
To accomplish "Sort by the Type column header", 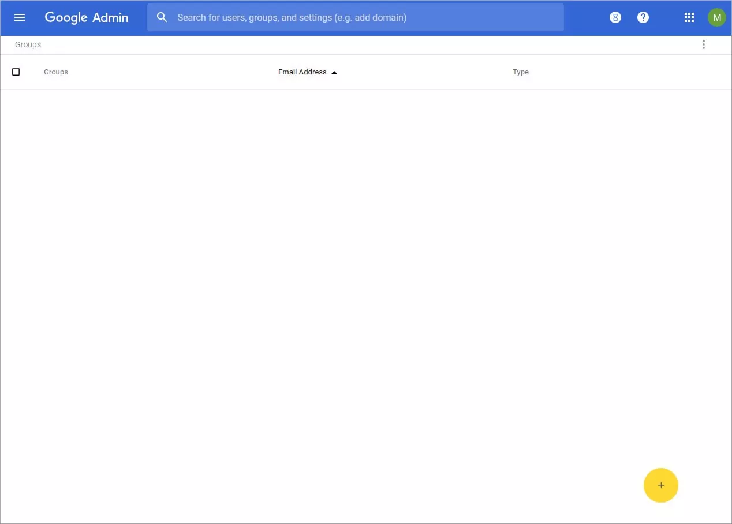I will [521, 72].
